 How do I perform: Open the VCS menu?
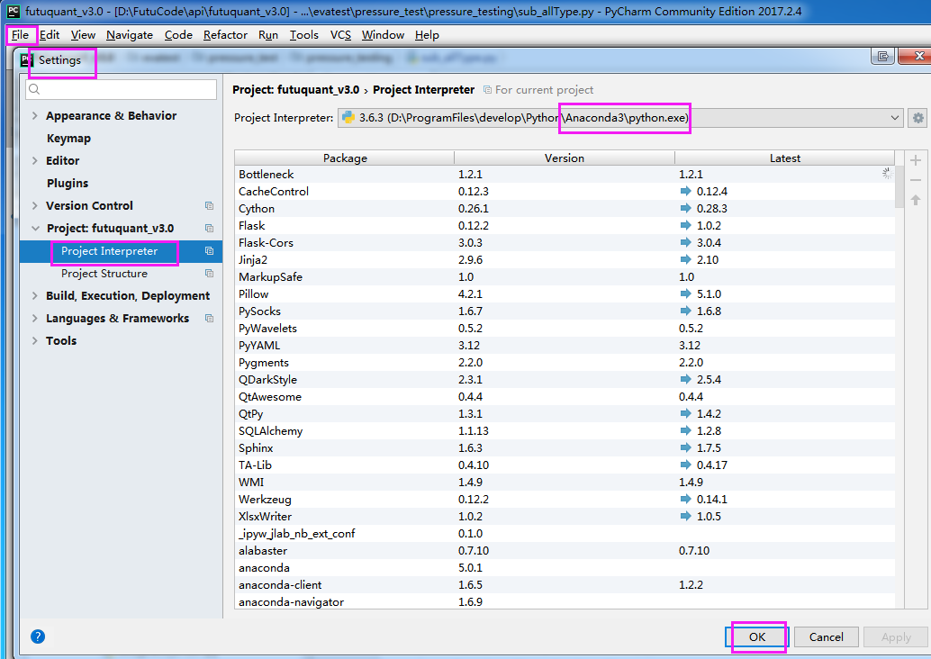point(340,35)
